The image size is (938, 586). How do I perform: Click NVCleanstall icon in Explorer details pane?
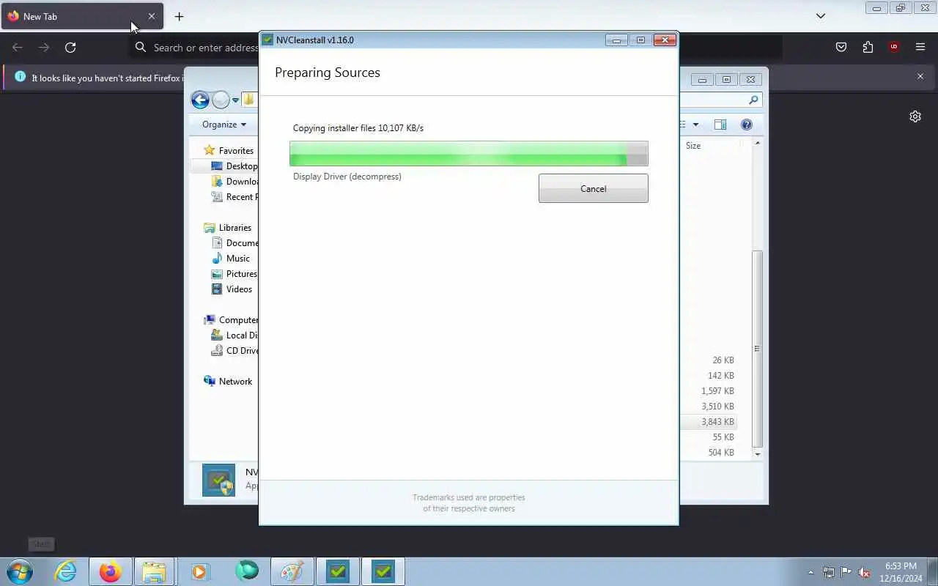pyautogui.click(x=218, y=481)
